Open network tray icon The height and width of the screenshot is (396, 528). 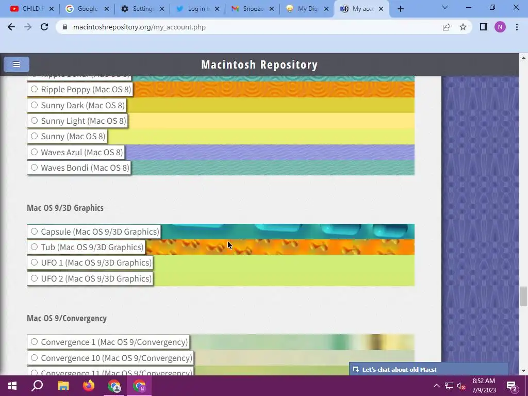click(x=449, y=386)
